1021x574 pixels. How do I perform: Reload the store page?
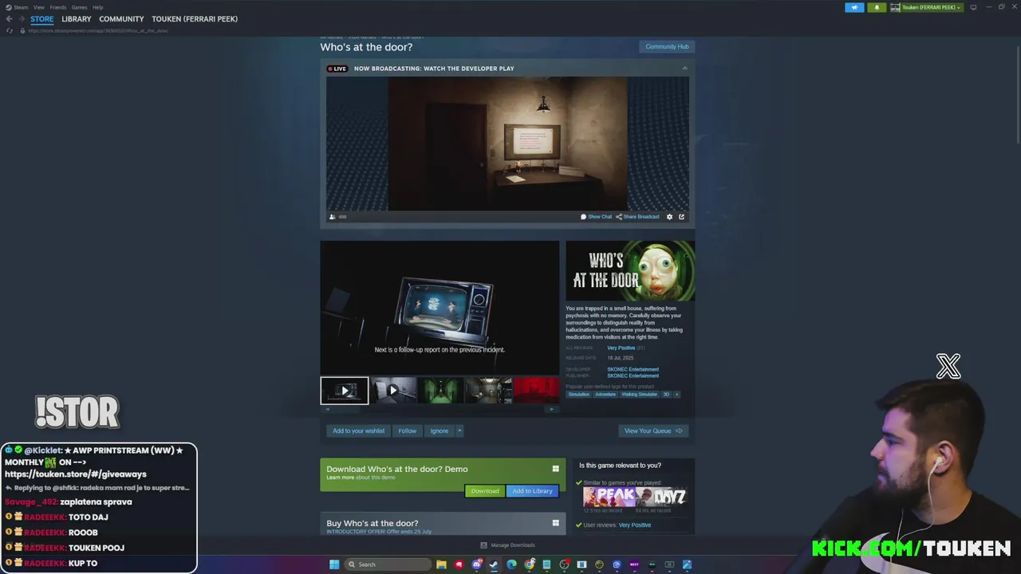tap(10, 30)
